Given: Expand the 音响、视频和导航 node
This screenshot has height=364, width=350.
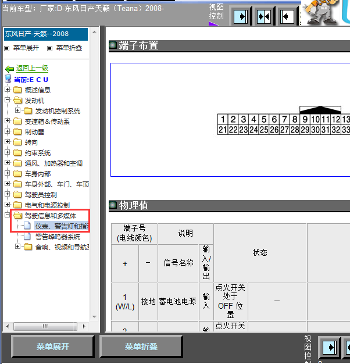Looking at the screenshot, I should click(17, 247).
